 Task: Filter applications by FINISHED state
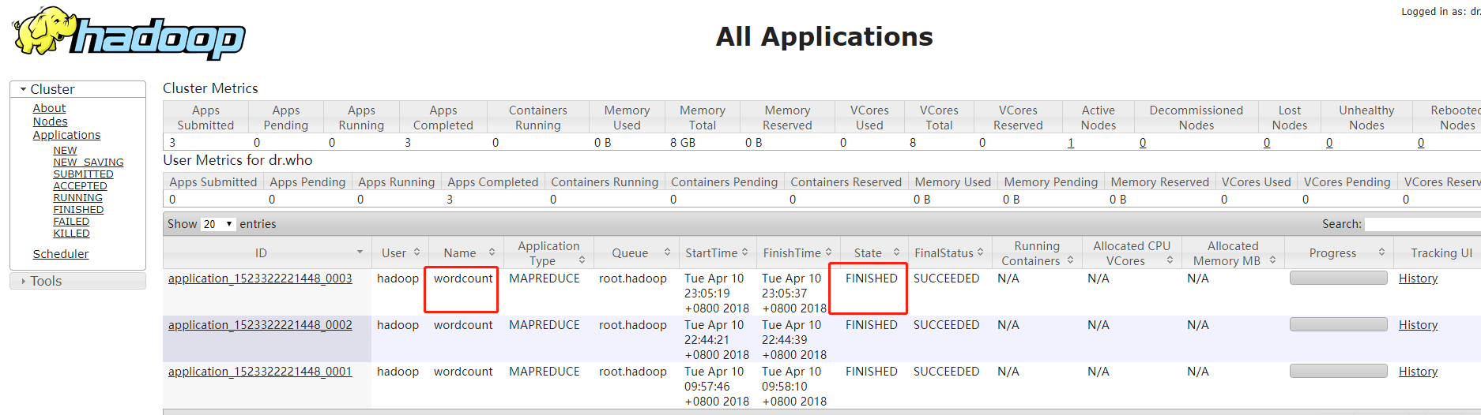point(78,210)
